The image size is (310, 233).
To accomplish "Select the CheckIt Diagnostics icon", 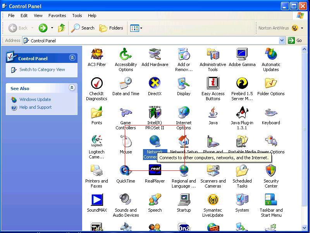I will (x=96, y=83).
